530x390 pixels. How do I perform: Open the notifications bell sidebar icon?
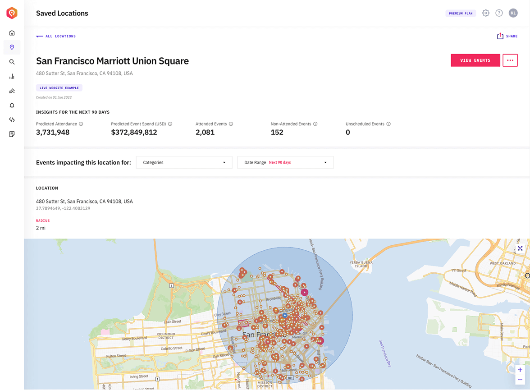click(12, 105)
